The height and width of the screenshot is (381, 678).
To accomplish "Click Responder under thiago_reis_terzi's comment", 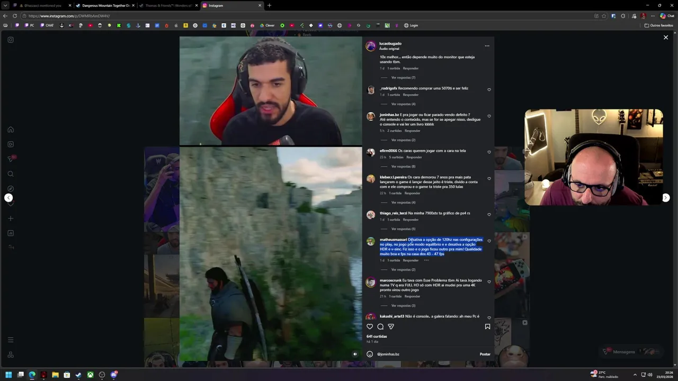I will [411, 220].
